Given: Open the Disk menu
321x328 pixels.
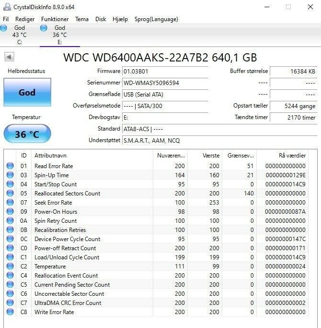Looking at the screenshot, I should [101, 19].
